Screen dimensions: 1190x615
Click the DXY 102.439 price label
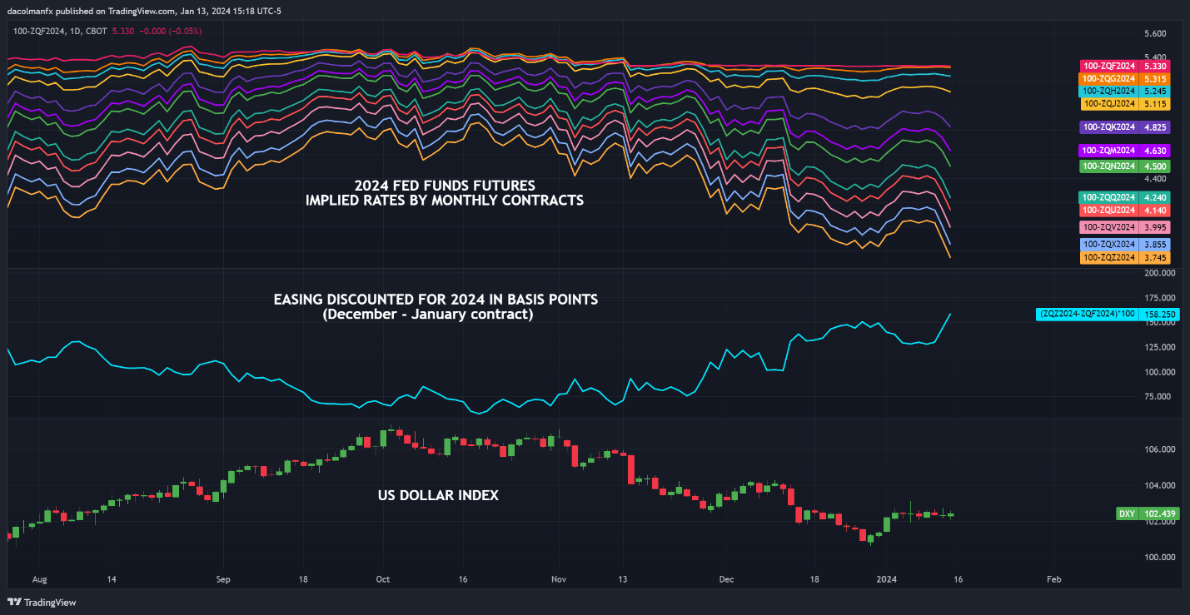[x=1148, y=514]
